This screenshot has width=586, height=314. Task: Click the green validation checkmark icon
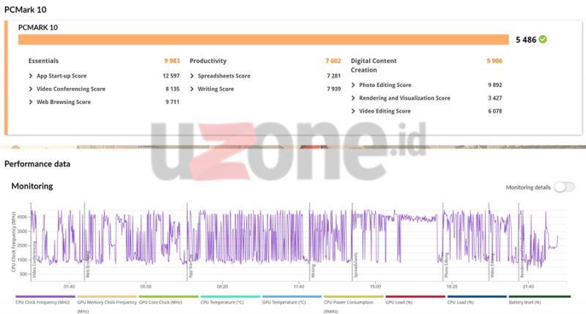(x=543, y=40)
